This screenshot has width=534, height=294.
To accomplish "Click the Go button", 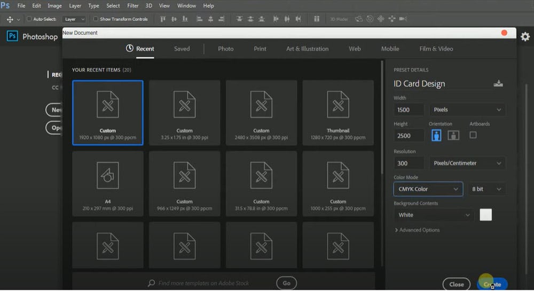I will [286, 283].
